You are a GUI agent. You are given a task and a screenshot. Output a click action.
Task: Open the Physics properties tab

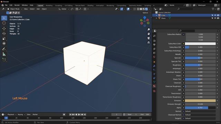[x=154, y=74]
